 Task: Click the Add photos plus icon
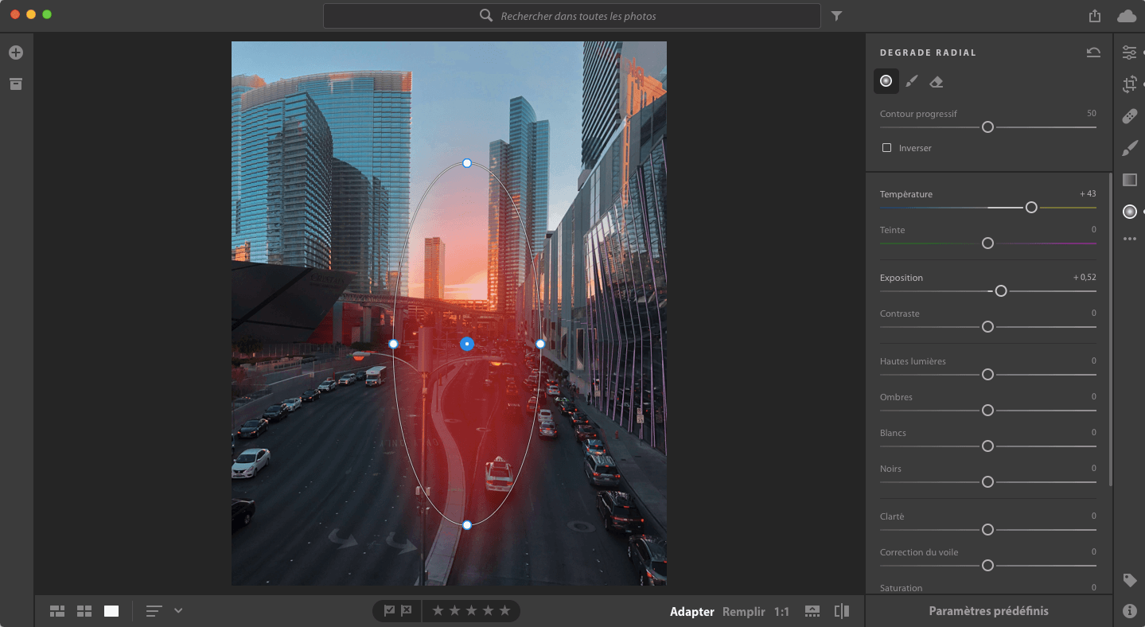pyautogui.click(x=16, y=53)
